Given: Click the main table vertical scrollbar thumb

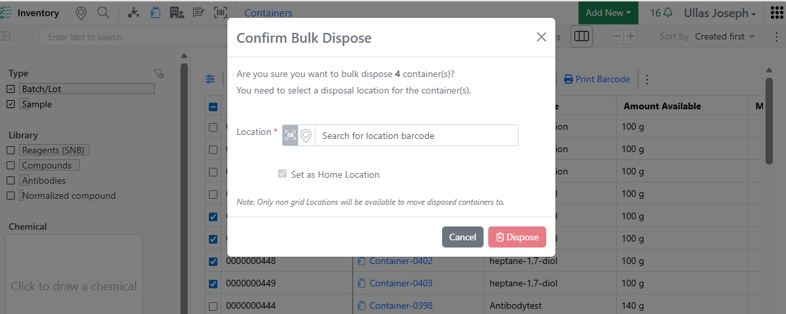Looking at the screenshot, I should (x=770, y=120).
